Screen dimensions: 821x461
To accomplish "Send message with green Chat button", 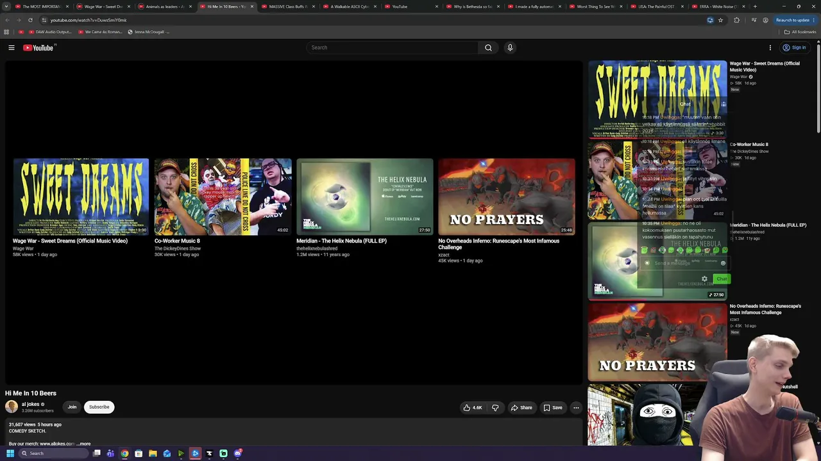I will coord(722,279).
